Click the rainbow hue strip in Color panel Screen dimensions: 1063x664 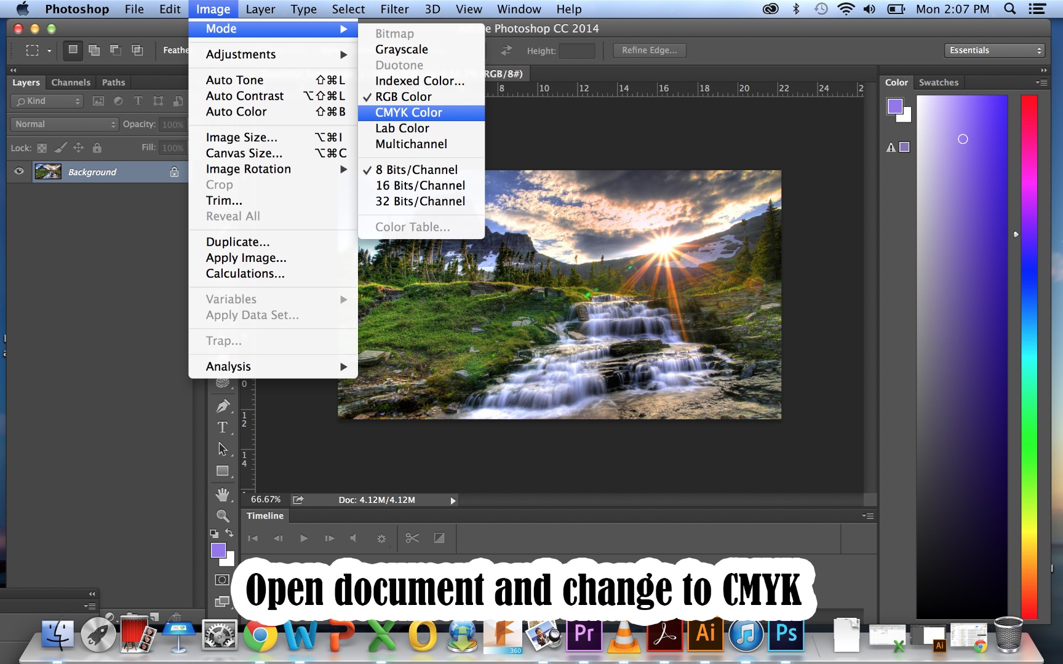(x=1029, y=357)
